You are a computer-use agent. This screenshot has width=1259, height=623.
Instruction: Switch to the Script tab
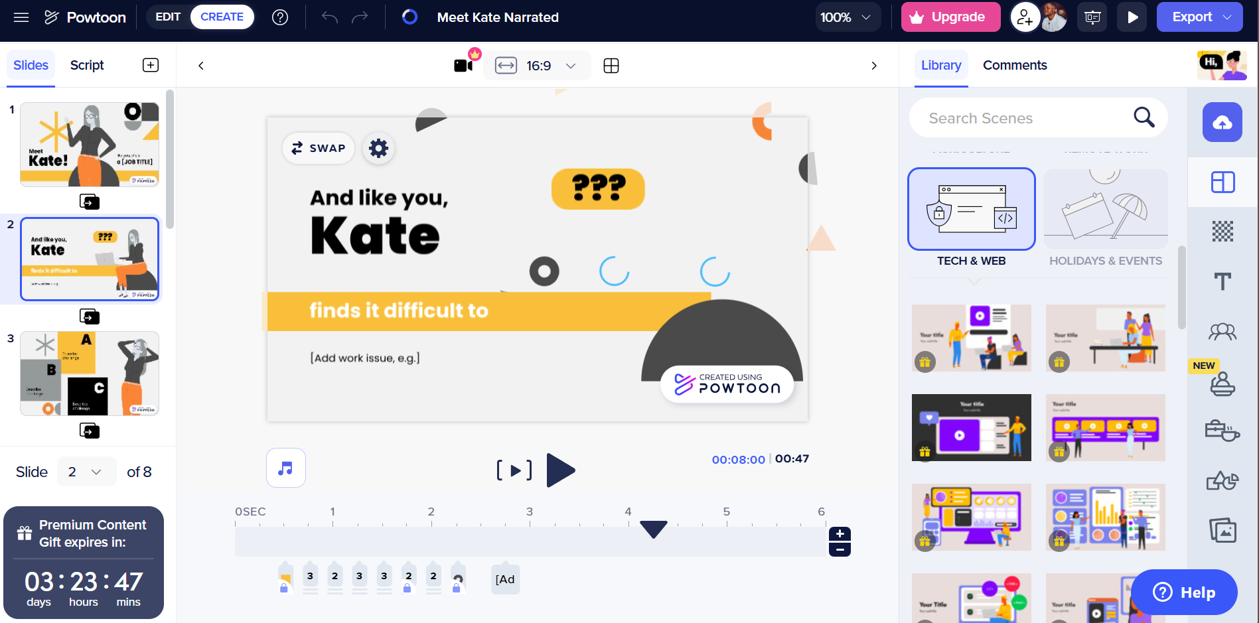click(x=87, y=65)
